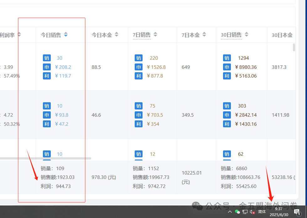Select summary 利润: 55425.60
The width and height of the screenshot is (307, 218).
coord(238,186)
